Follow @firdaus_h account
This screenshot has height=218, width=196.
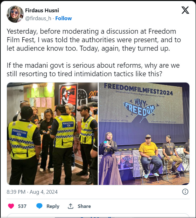(63, 18)
